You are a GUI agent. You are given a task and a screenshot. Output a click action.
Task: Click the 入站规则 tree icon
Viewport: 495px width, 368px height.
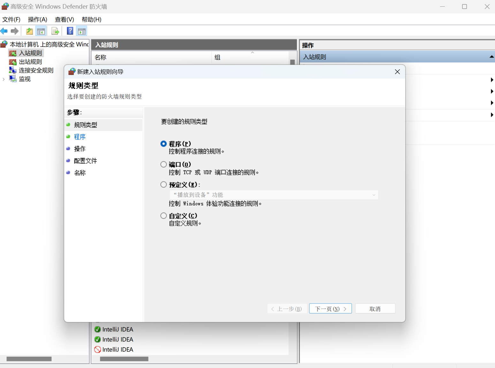pyautogui.click(x=13, y=53)
